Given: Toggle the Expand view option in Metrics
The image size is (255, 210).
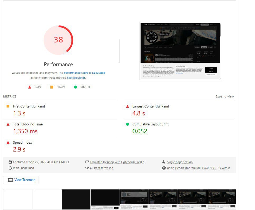Looking at the screenshot, I should coord(225,96).
